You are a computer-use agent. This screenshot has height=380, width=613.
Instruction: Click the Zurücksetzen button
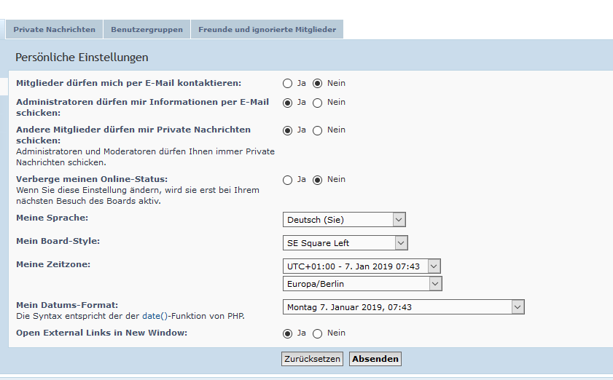(312, 359)
